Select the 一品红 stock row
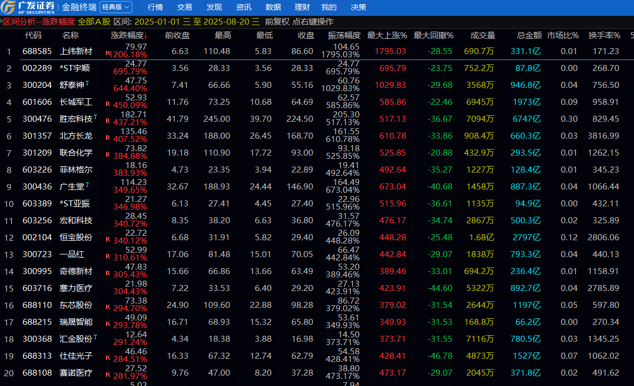The height and width of the screenshot is (386, 634). (317, 254)
